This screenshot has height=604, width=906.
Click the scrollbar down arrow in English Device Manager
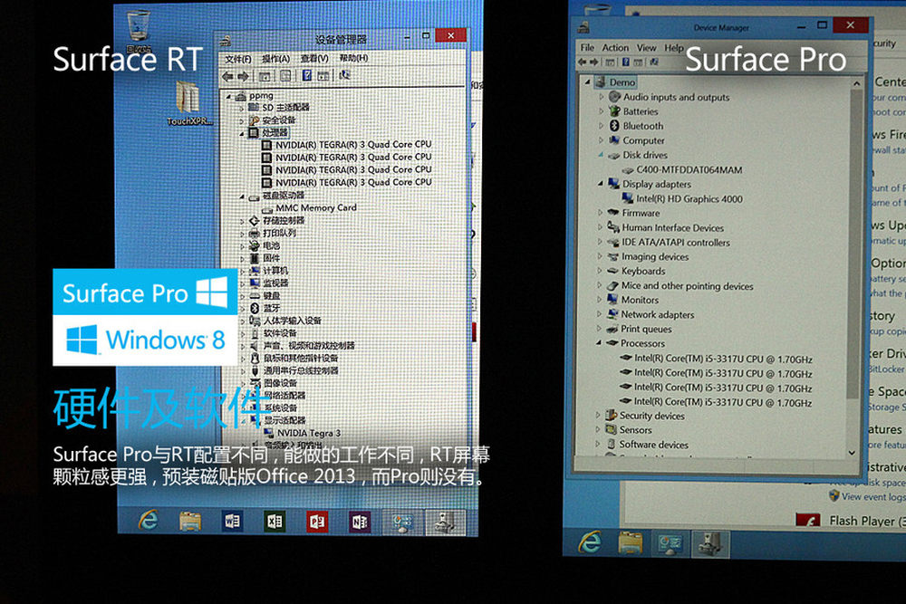[x=852, y=453]
